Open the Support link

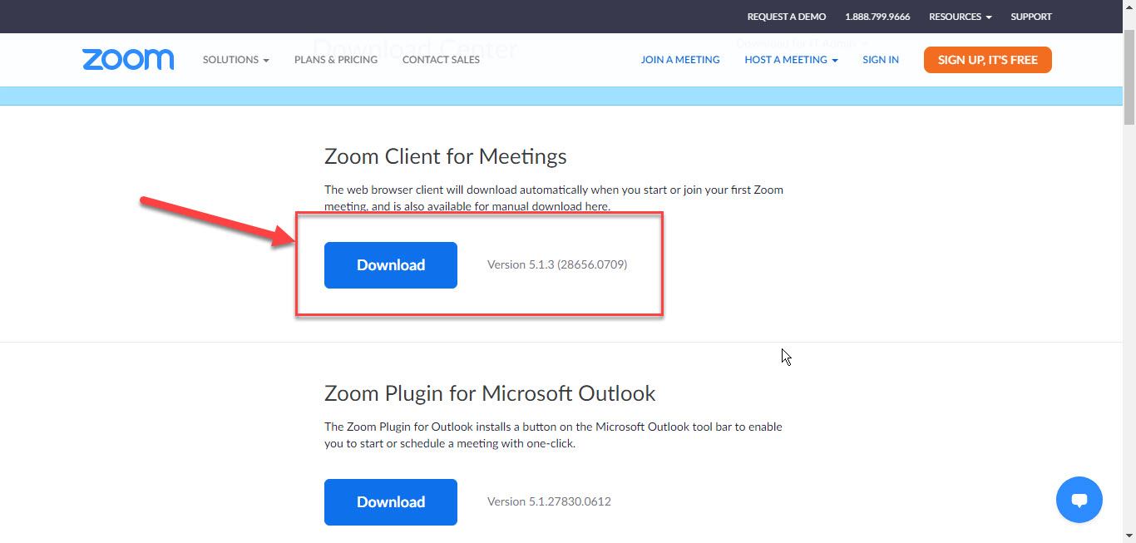pyautogui.click(x=1031, y=17)
